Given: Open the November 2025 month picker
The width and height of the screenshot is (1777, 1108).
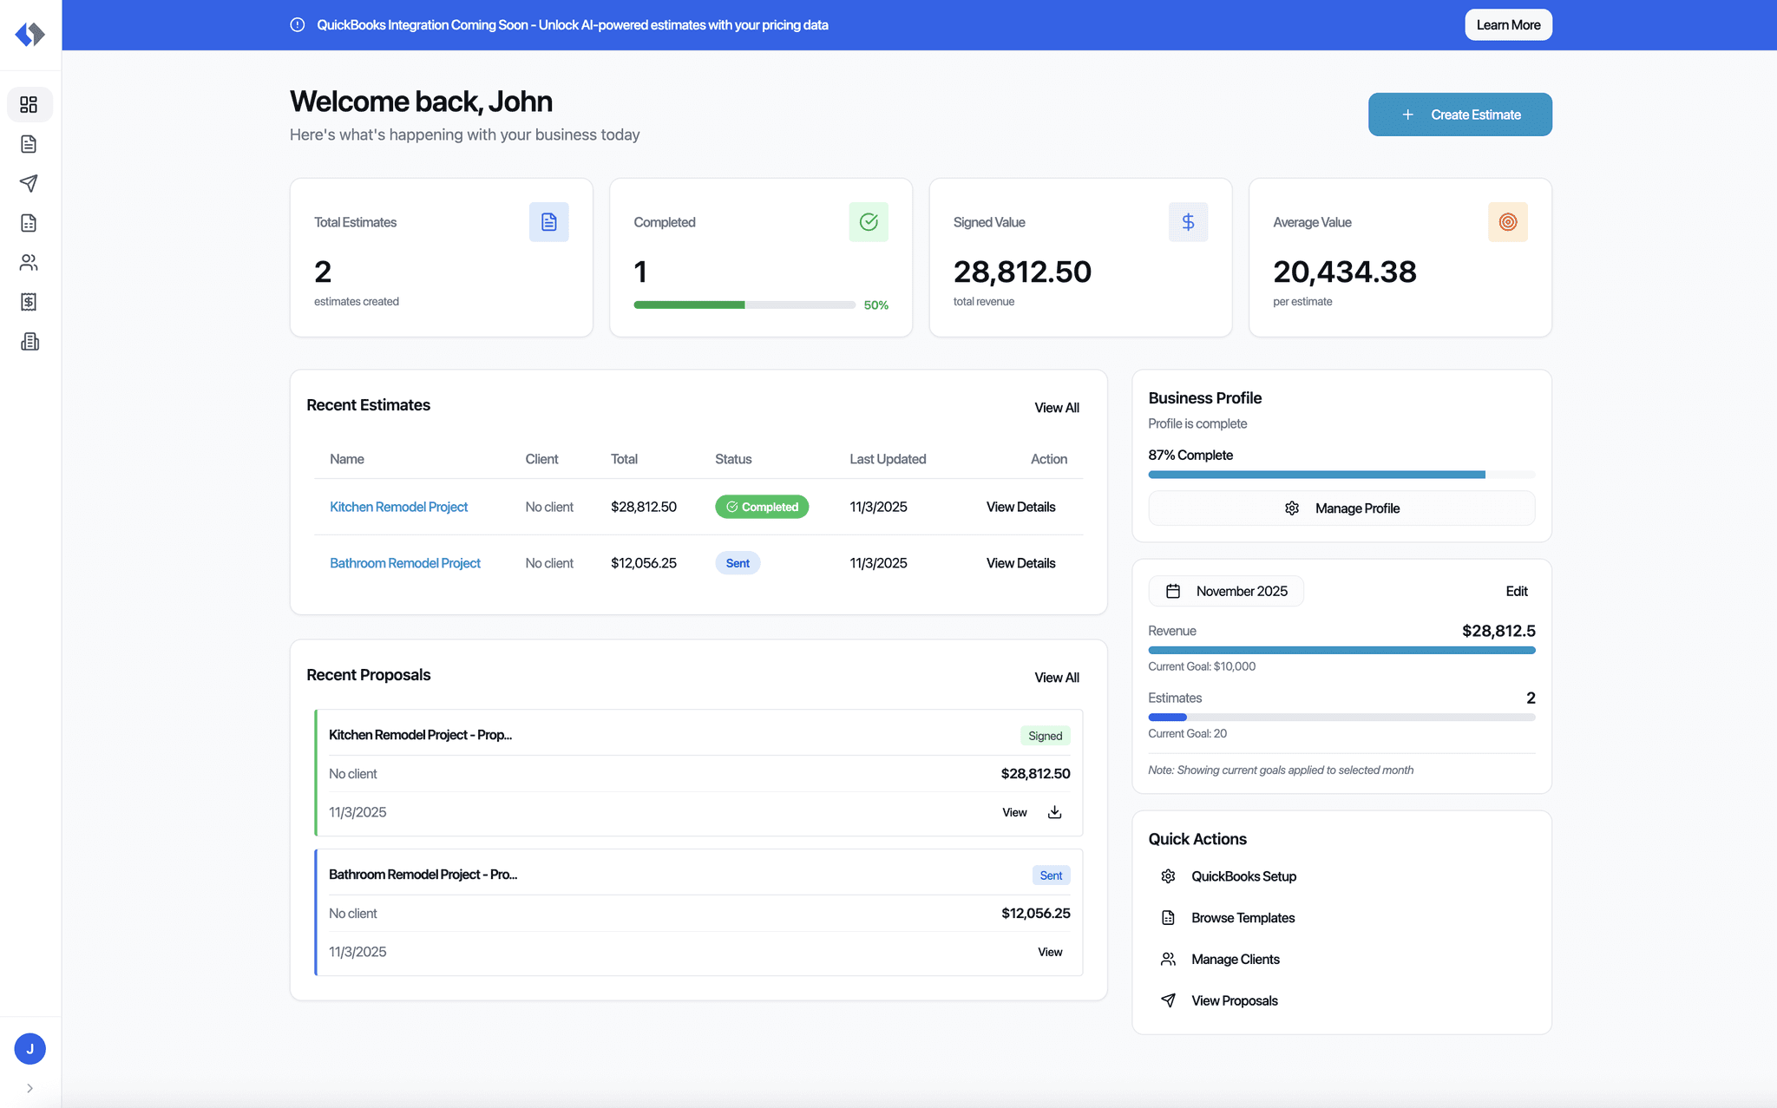Looking at the screenshot, I should pyautogui.click(x=1225, y=591).
